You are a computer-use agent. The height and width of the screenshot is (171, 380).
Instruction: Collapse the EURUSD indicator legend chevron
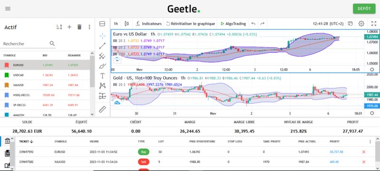click(117, 60)
